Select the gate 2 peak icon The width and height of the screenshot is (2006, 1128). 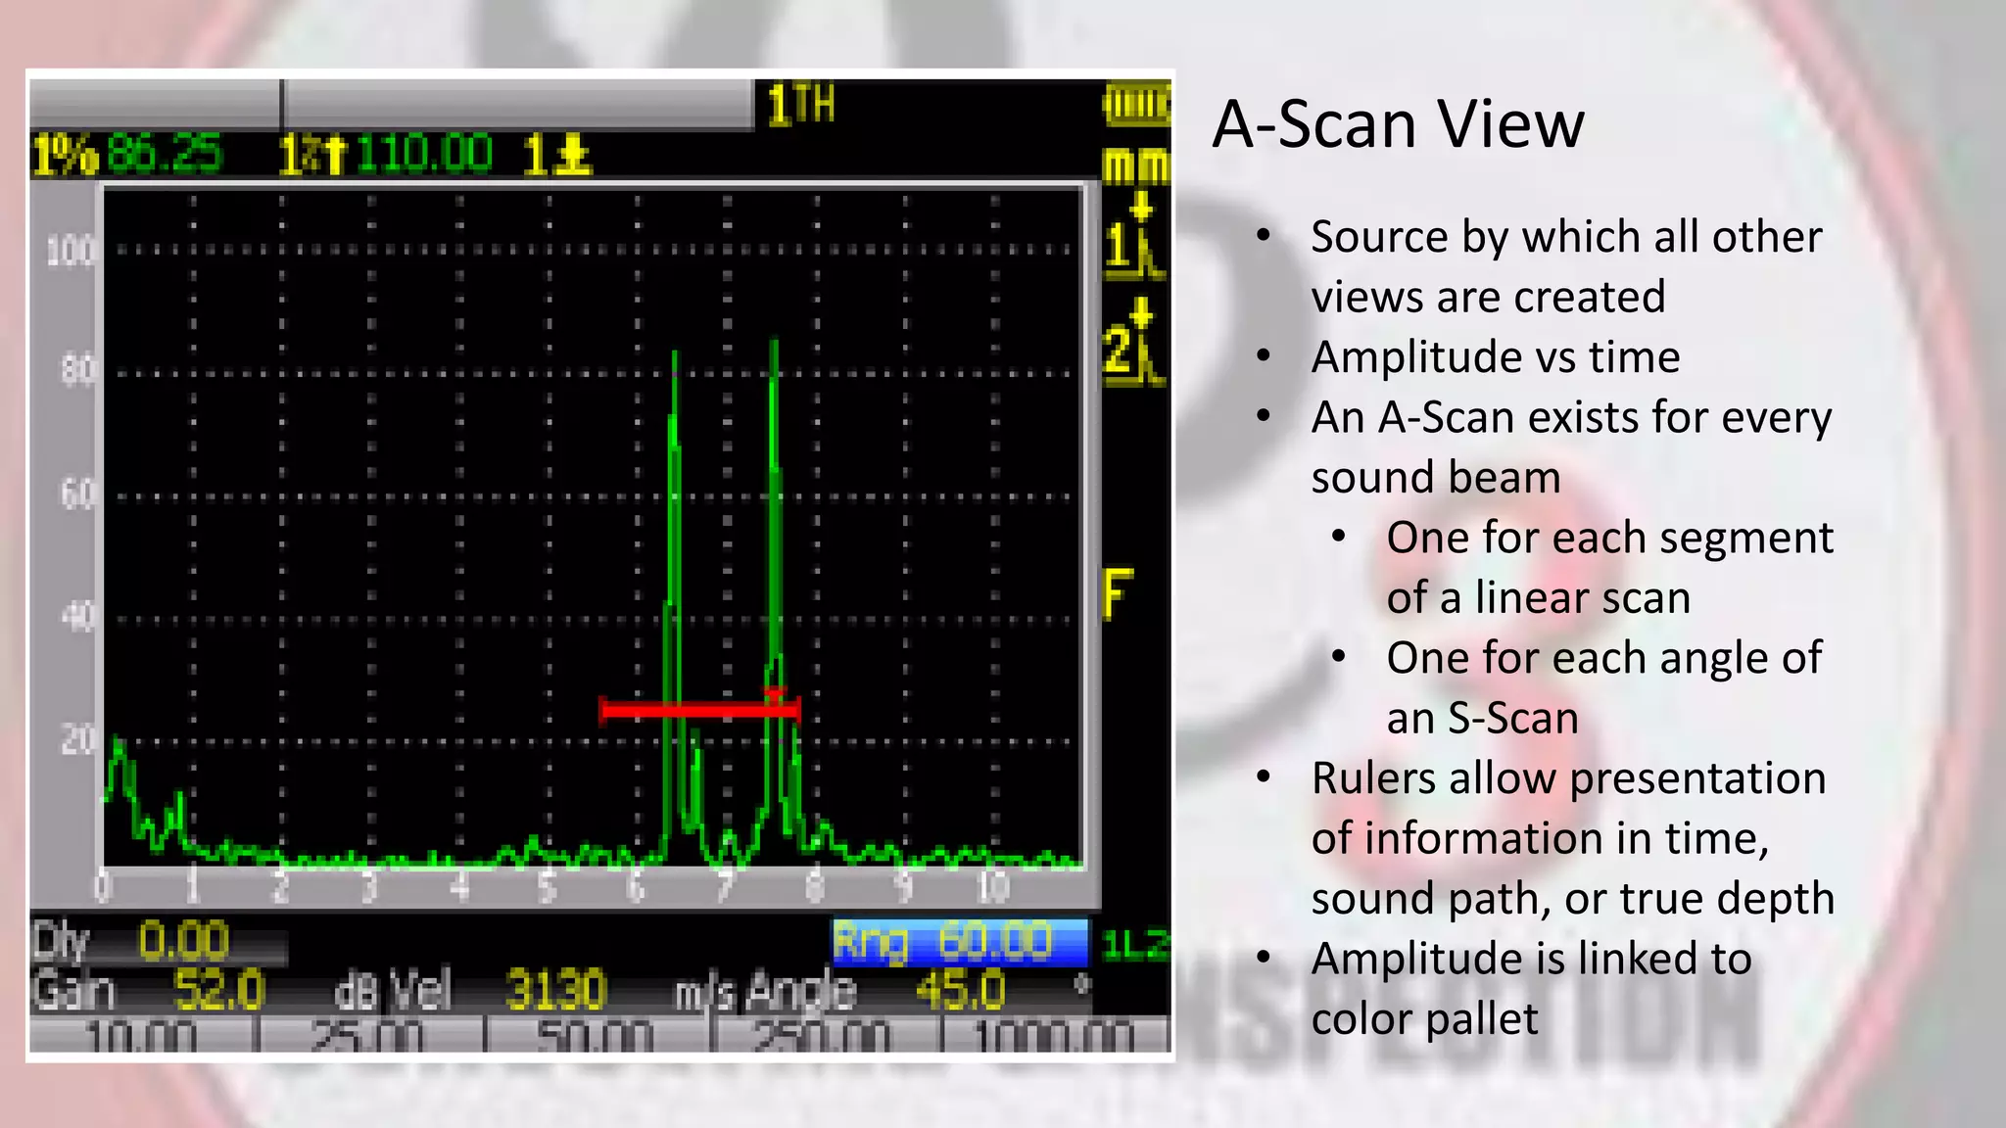click(1136, 344)
